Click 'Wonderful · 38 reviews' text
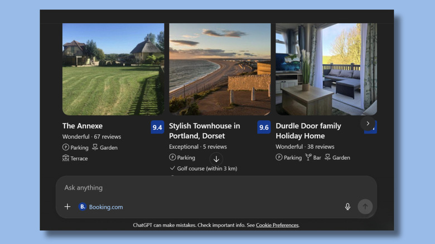The width and height of the screenshot is (435, 244). pos(305,147)
